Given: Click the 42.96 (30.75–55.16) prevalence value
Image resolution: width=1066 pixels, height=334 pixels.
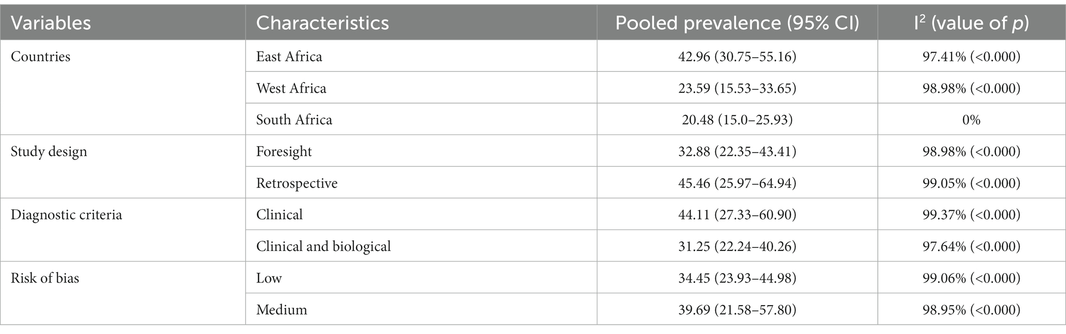Looking at the screenshot, I should (x=737, y=56).
